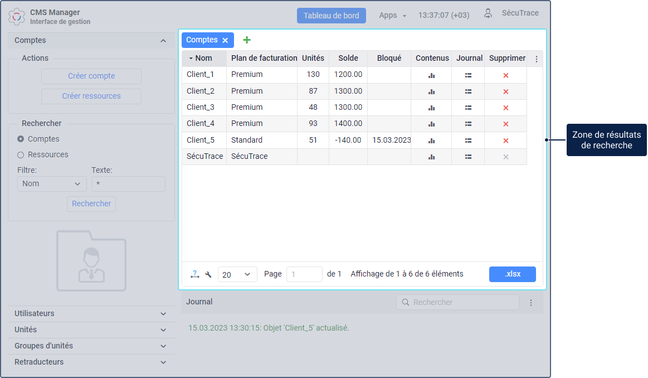
Task: Delete Client_5 using red X icon
Action: tap(506, 140)
